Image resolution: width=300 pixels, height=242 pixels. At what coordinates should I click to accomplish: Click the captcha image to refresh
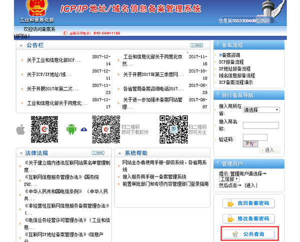[250, 144]
